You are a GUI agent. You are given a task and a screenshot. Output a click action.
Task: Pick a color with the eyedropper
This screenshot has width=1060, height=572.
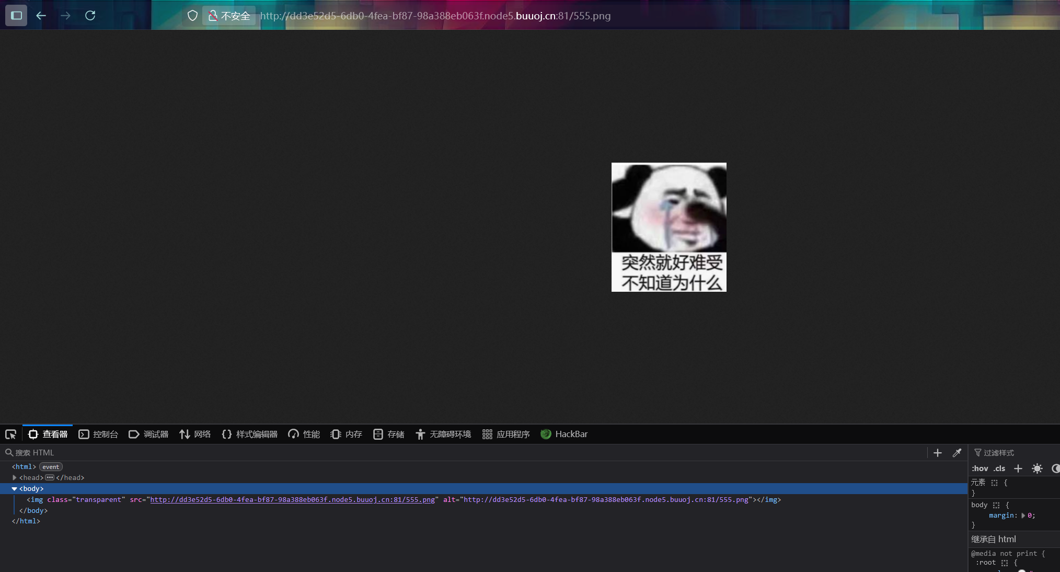pyautogui.click(x=957, y=453)
